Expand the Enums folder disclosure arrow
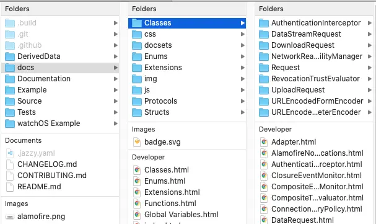The image size is (376, 224). point(243,56)
